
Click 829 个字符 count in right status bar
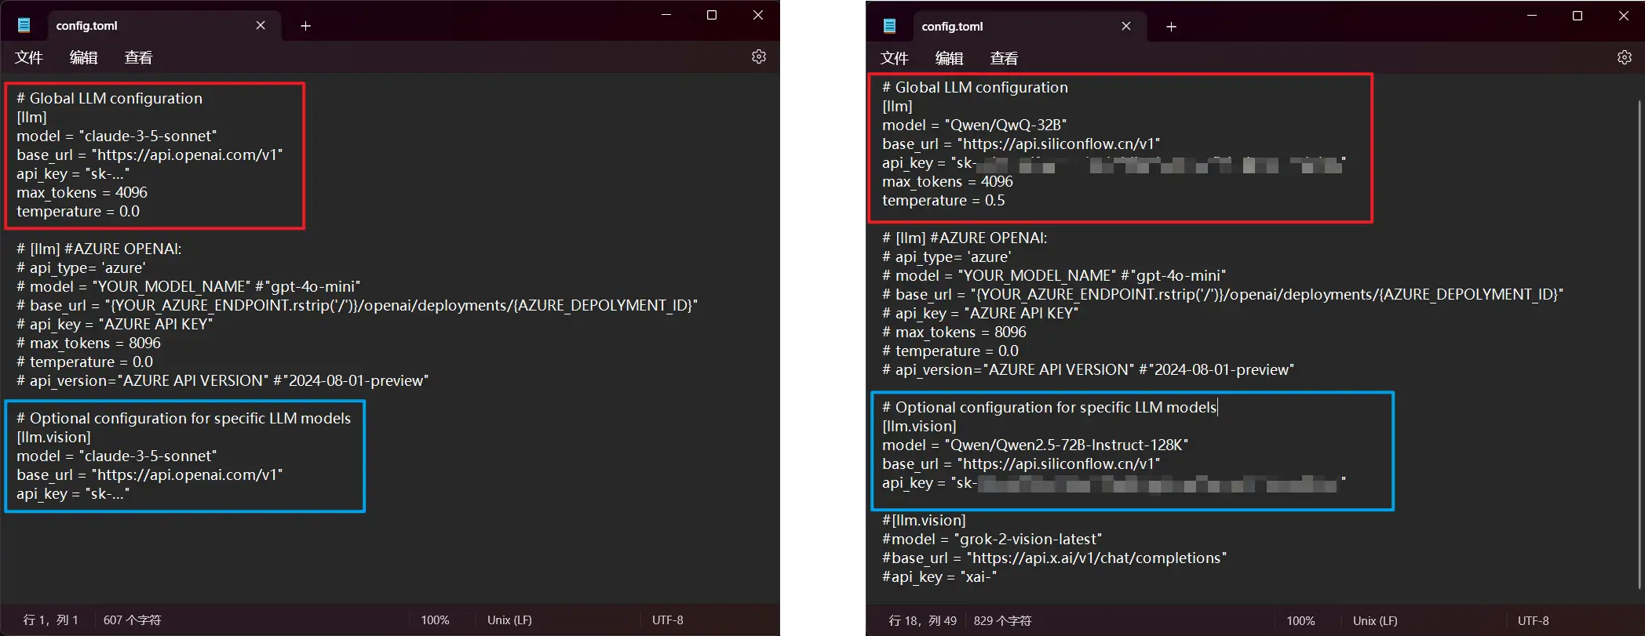(1002, 620)
